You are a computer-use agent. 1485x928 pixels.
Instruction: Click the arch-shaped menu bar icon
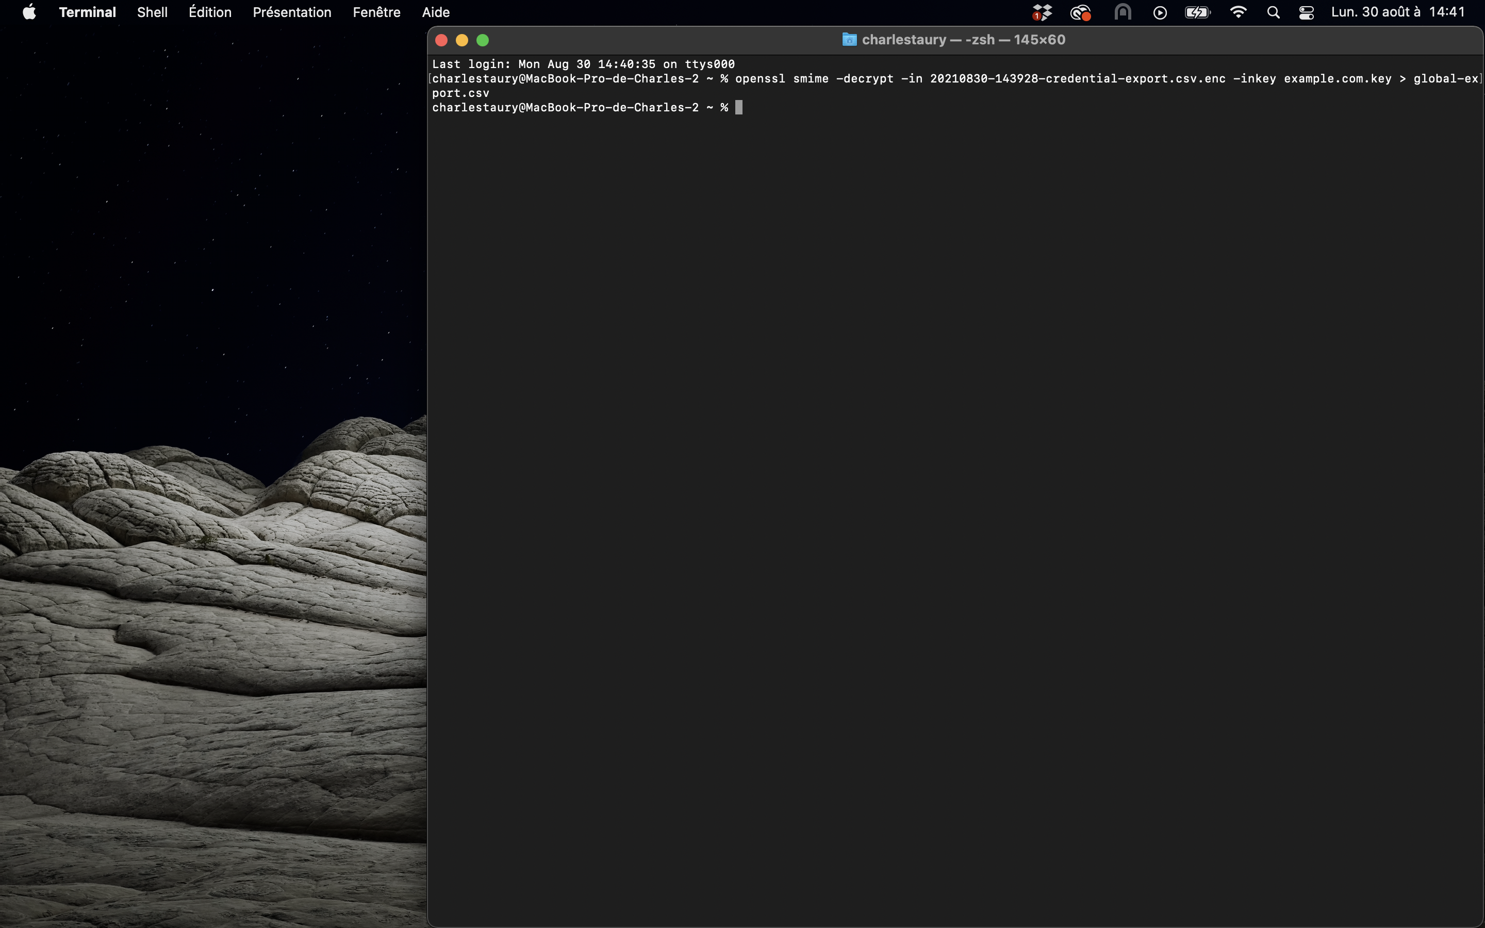1123,12
